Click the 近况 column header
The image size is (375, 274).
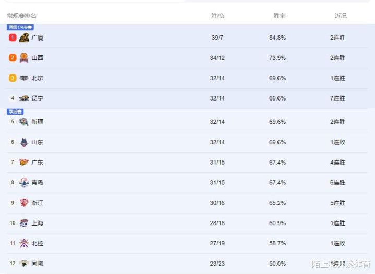point(341,16)
